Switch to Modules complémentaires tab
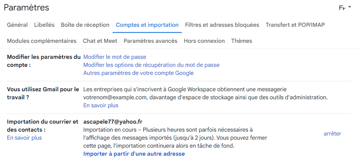The image size is (359, 160). click(41, 41)
